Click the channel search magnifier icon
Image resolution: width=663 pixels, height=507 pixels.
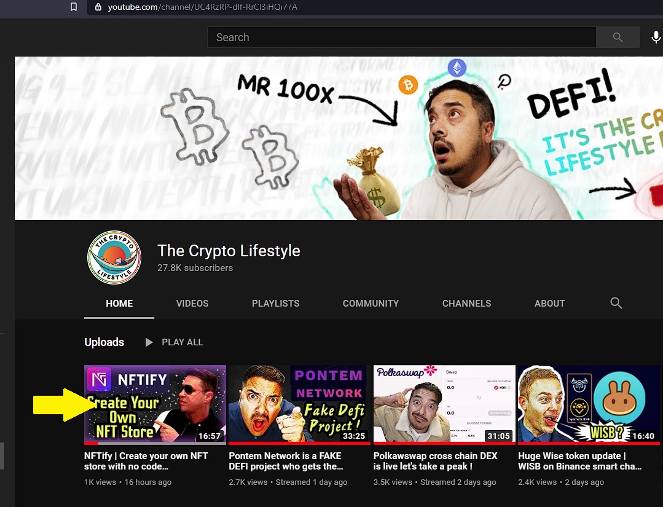[616, 303]
